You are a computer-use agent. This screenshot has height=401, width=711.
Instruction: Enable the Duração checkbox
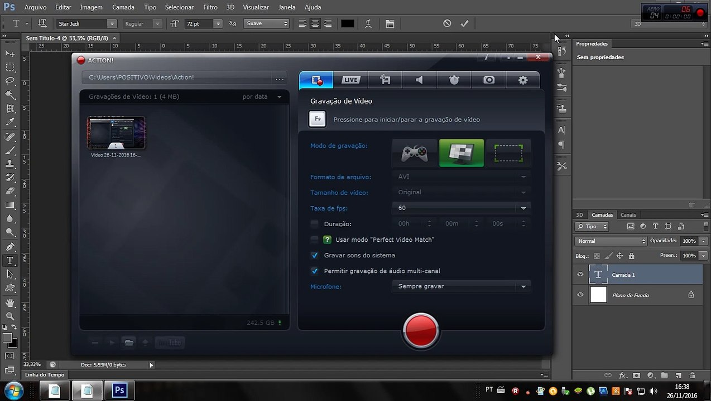tap(314, 224)
